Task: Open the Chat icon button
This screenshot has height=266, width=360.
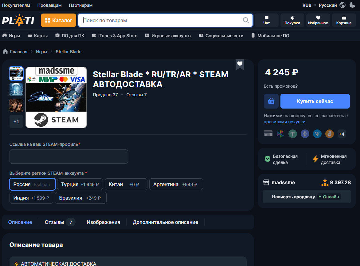Action: 267,20
